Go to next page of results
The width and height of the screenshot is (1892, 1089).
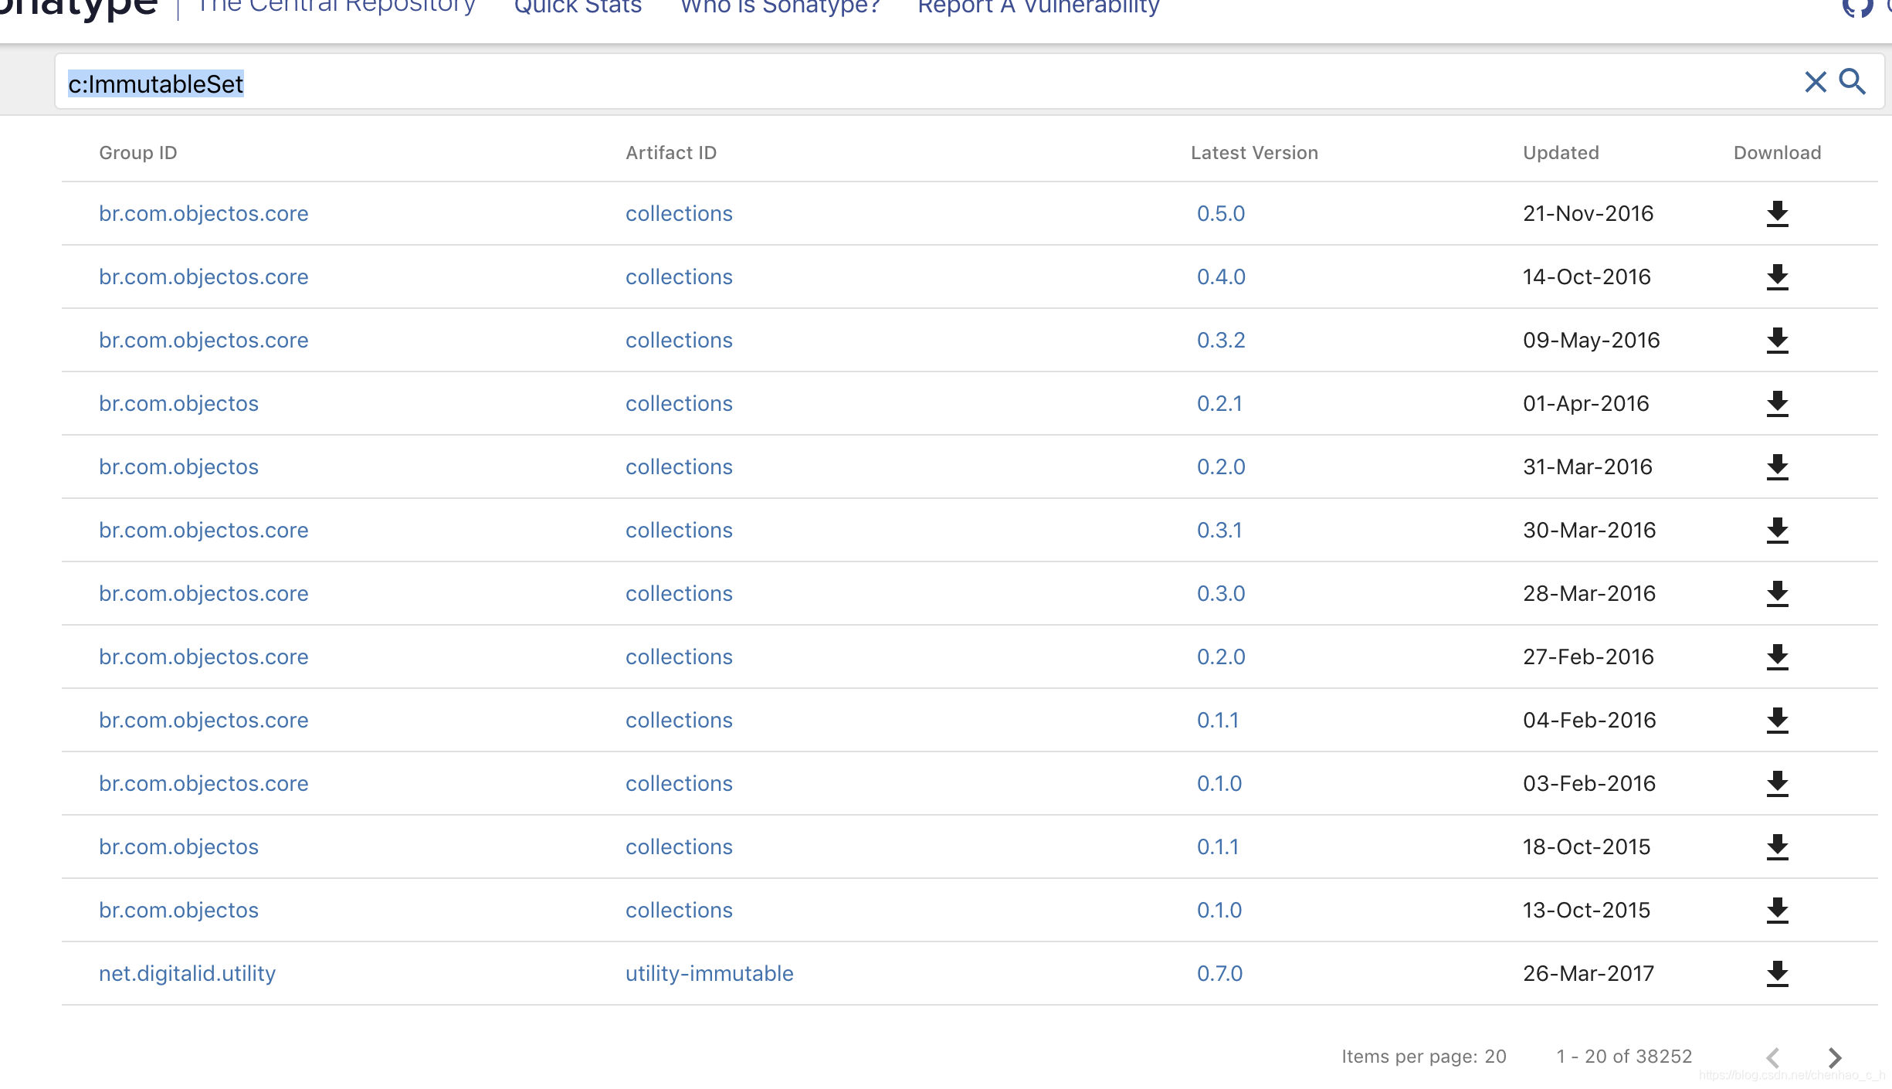click(x=1835, y=1057)
